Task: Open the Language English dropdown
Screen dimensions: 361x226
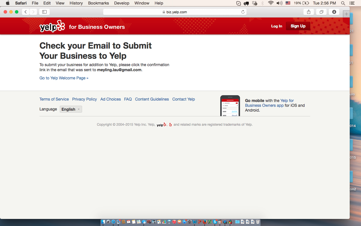Action: pyautogui.click(x=71, y=109)
